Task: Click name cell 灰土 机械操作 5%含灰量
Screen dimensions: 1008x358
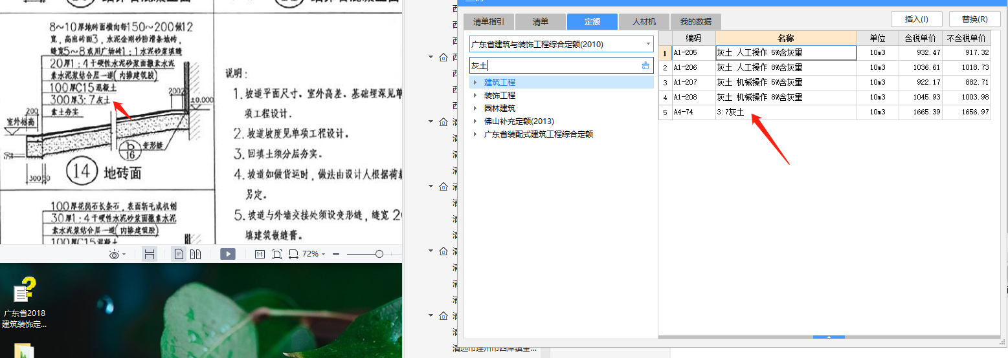Action: tap(786, 83)
